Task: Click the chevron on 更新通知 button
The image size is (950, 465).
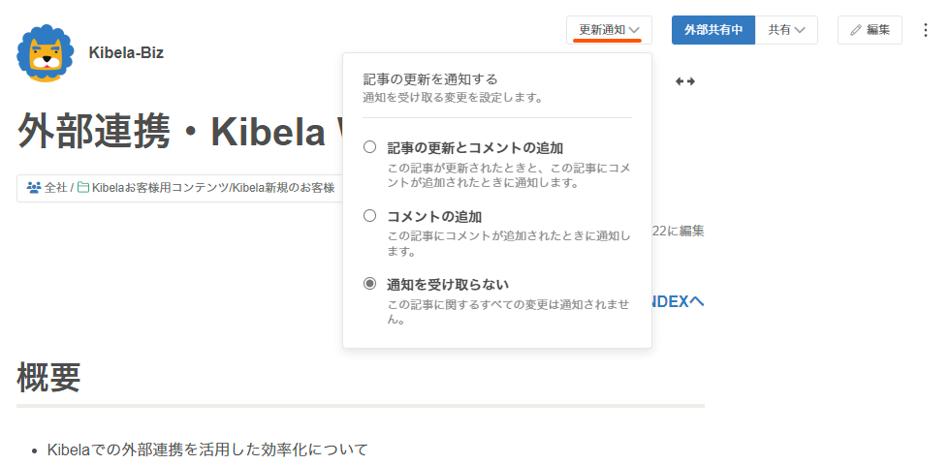Action: pos(633,30)
